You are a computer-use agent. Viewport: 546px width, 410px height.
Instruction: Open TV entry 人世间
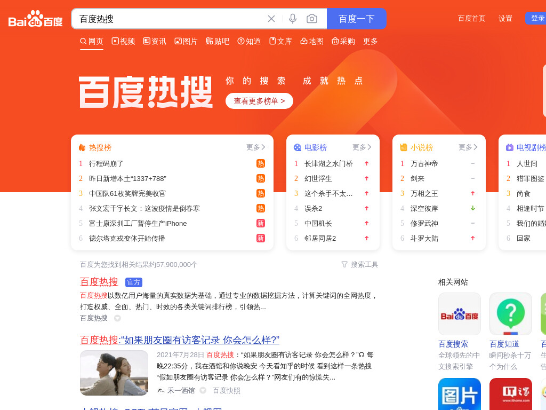tap(527, 163)
